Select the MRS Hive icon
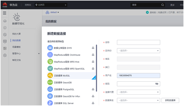Screen dimensions: 184x106 pyautogui.click(x=50, y=61)
